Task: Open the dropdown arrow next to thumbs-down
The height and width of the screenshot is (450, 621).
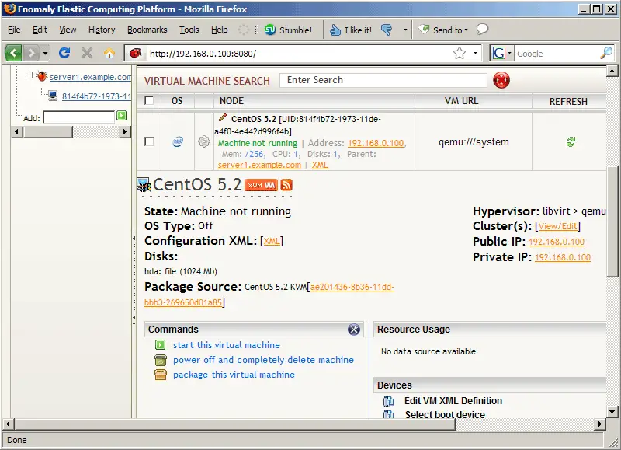Action: pos(405,30)
